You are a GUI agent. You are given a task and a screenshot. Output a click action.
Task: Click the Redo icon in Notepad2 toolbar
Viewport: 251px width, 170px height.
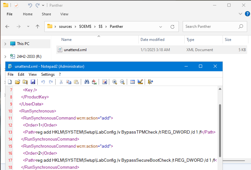click(x=51, y=82)
